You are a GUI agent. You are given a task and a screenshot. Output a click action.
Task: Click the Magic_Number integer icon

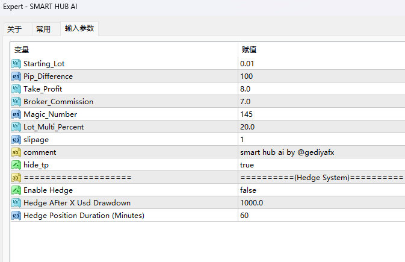tap(16, 114)
